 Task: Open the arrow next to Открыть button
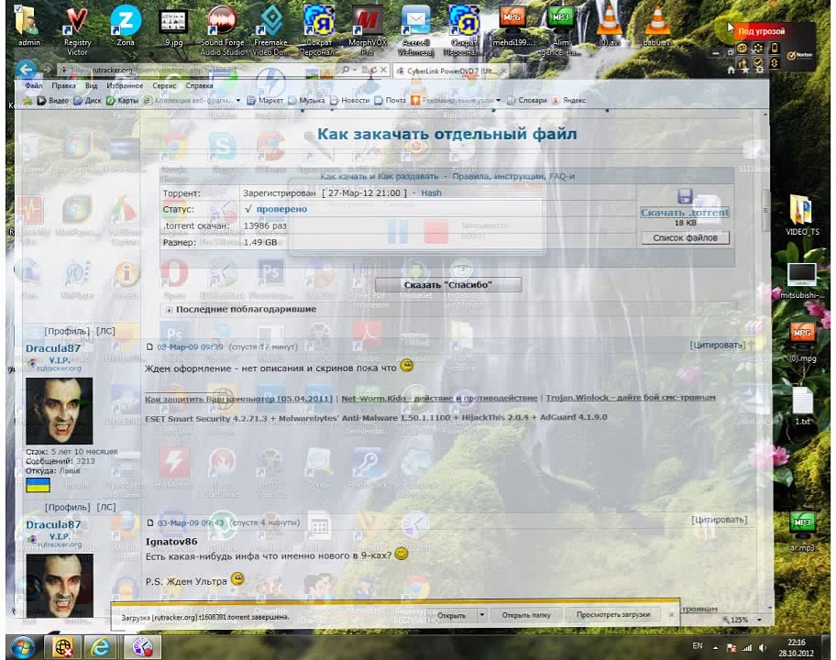(481, 615)
